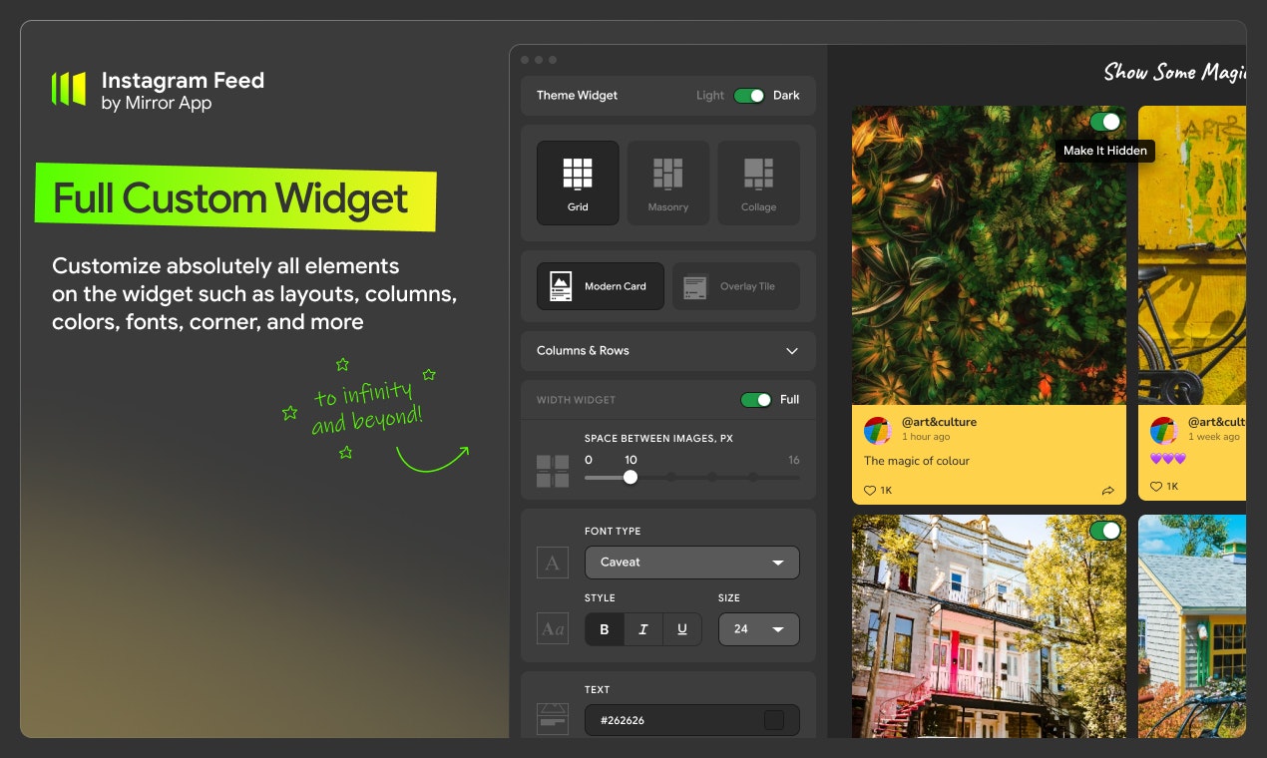The height and width of the screenshot is (758, 1267).
Task: Enable Italic text style
Action: [643, 629]
